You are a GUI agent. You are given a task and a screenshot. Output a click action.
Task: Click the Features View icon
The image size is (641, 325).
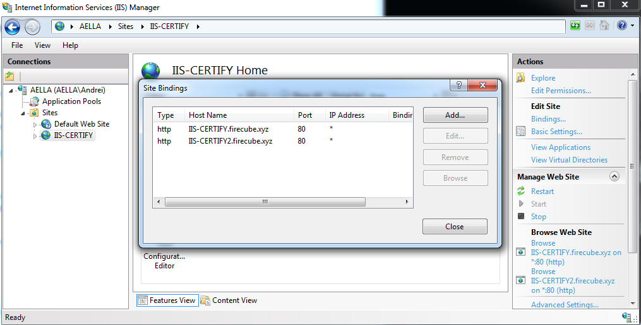pos(143,300)
